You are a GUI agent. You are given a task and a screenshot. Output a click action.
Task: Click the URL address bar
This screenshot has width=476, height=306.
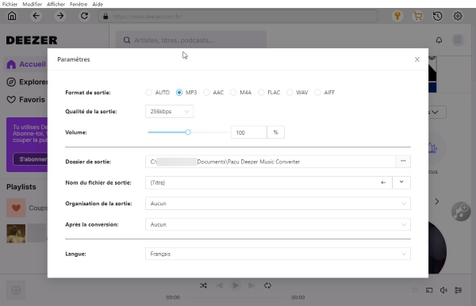point(238,16)
